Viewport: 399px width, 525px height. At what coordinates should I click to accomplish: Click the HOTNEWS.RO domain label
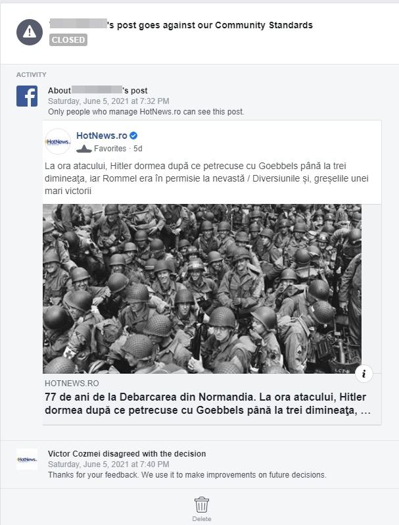72,384
